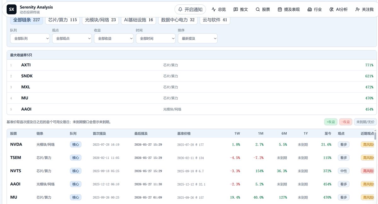Open the 股票 menu item
The image size is (378, 204).
pos(263,9)
